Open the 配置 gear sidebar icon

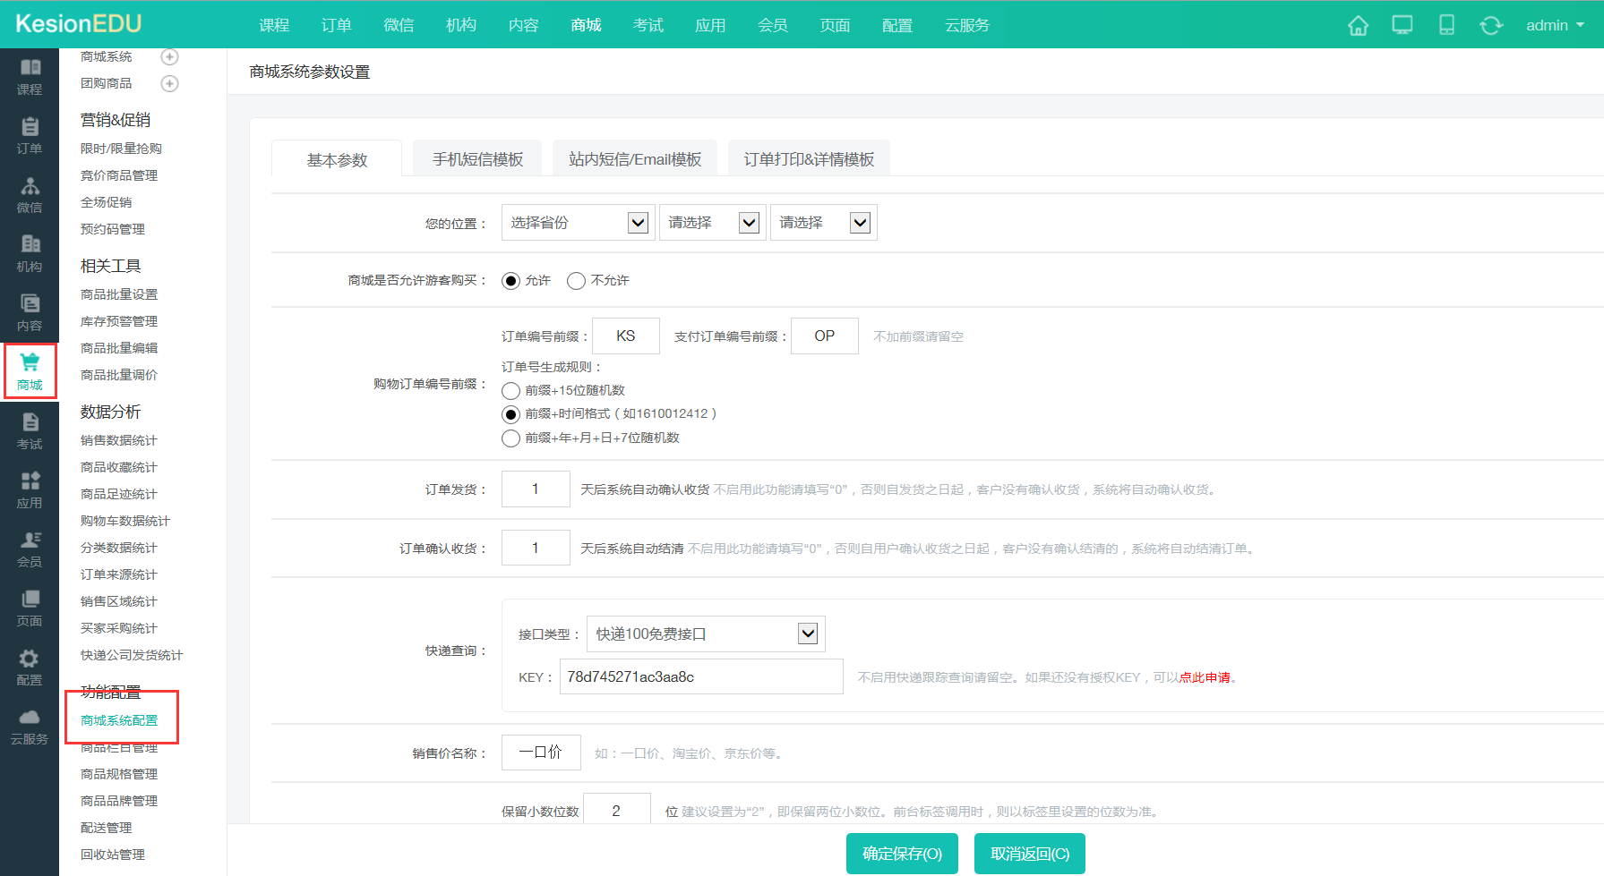tap(29, 667)
